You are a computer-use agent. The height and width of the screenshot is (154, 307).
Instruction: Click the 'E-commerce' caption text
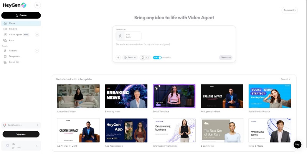point(207,146)
